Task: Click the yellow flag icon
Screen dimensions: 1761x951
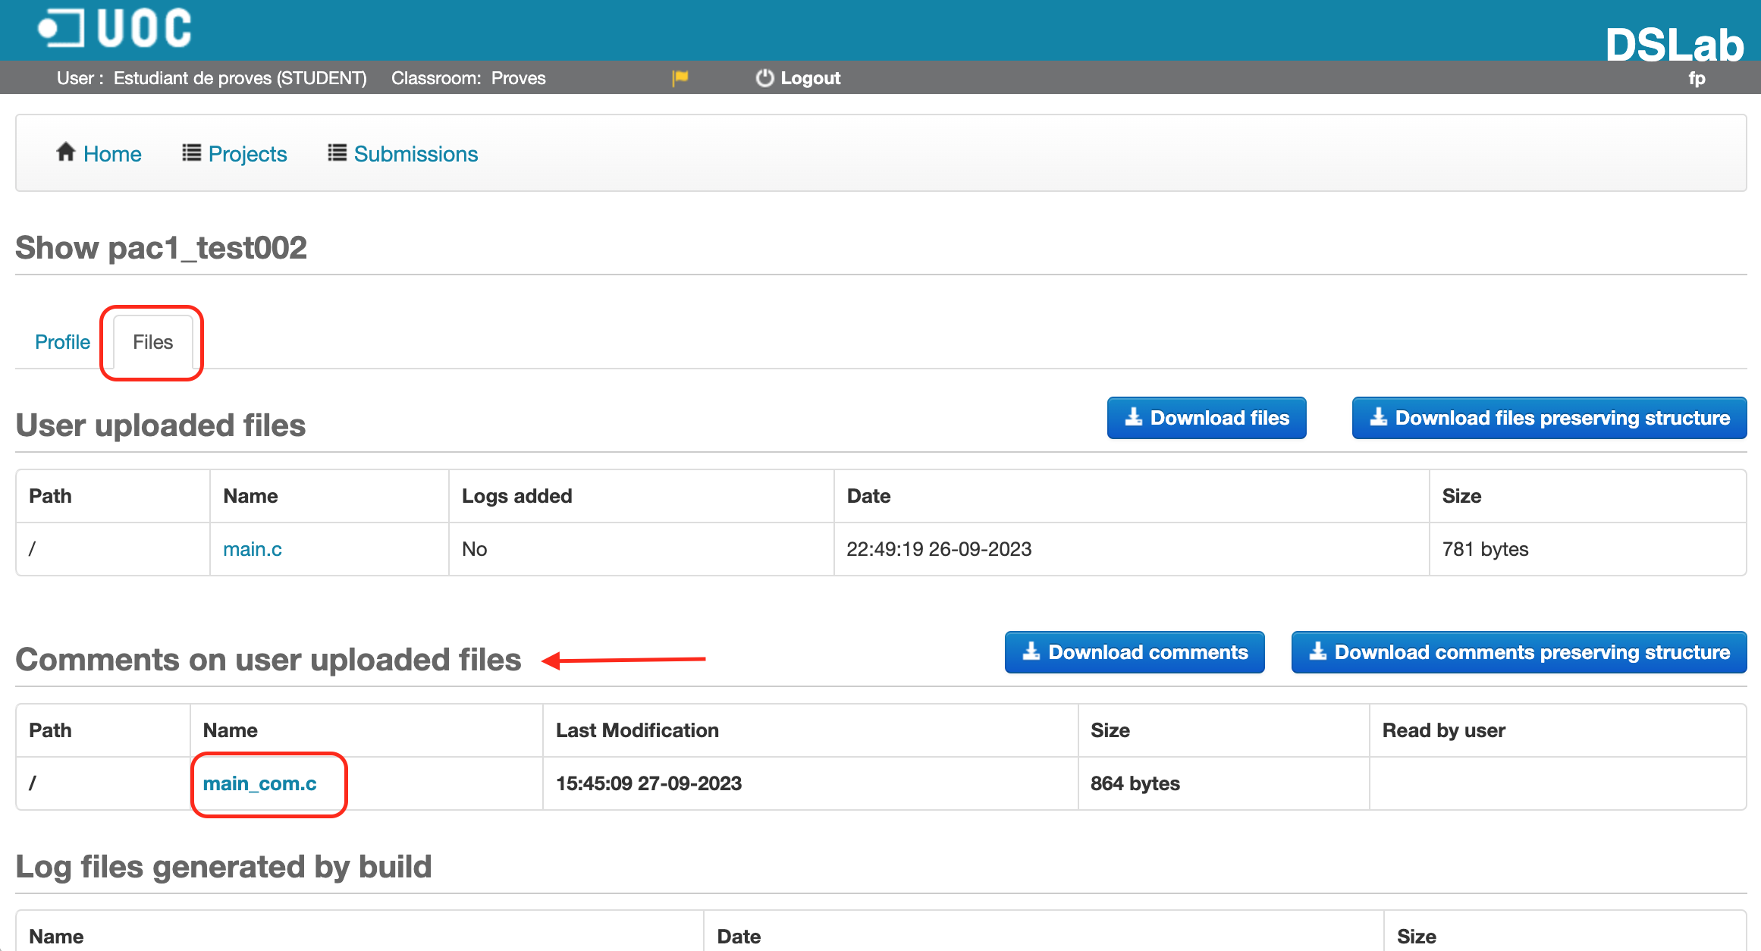Action: tap(680, 77)
